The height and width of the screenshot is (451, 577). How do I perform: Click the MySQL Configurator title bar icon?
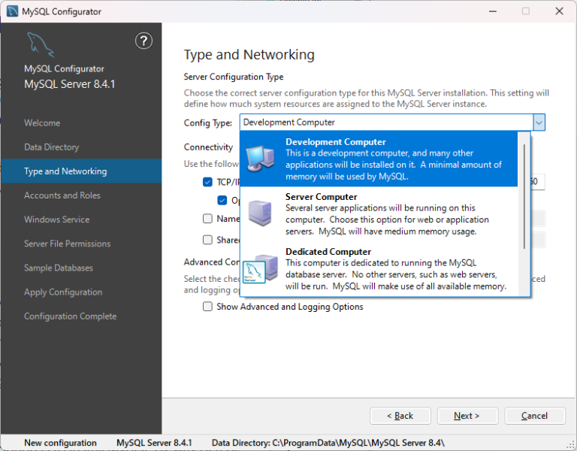[12, 11]
